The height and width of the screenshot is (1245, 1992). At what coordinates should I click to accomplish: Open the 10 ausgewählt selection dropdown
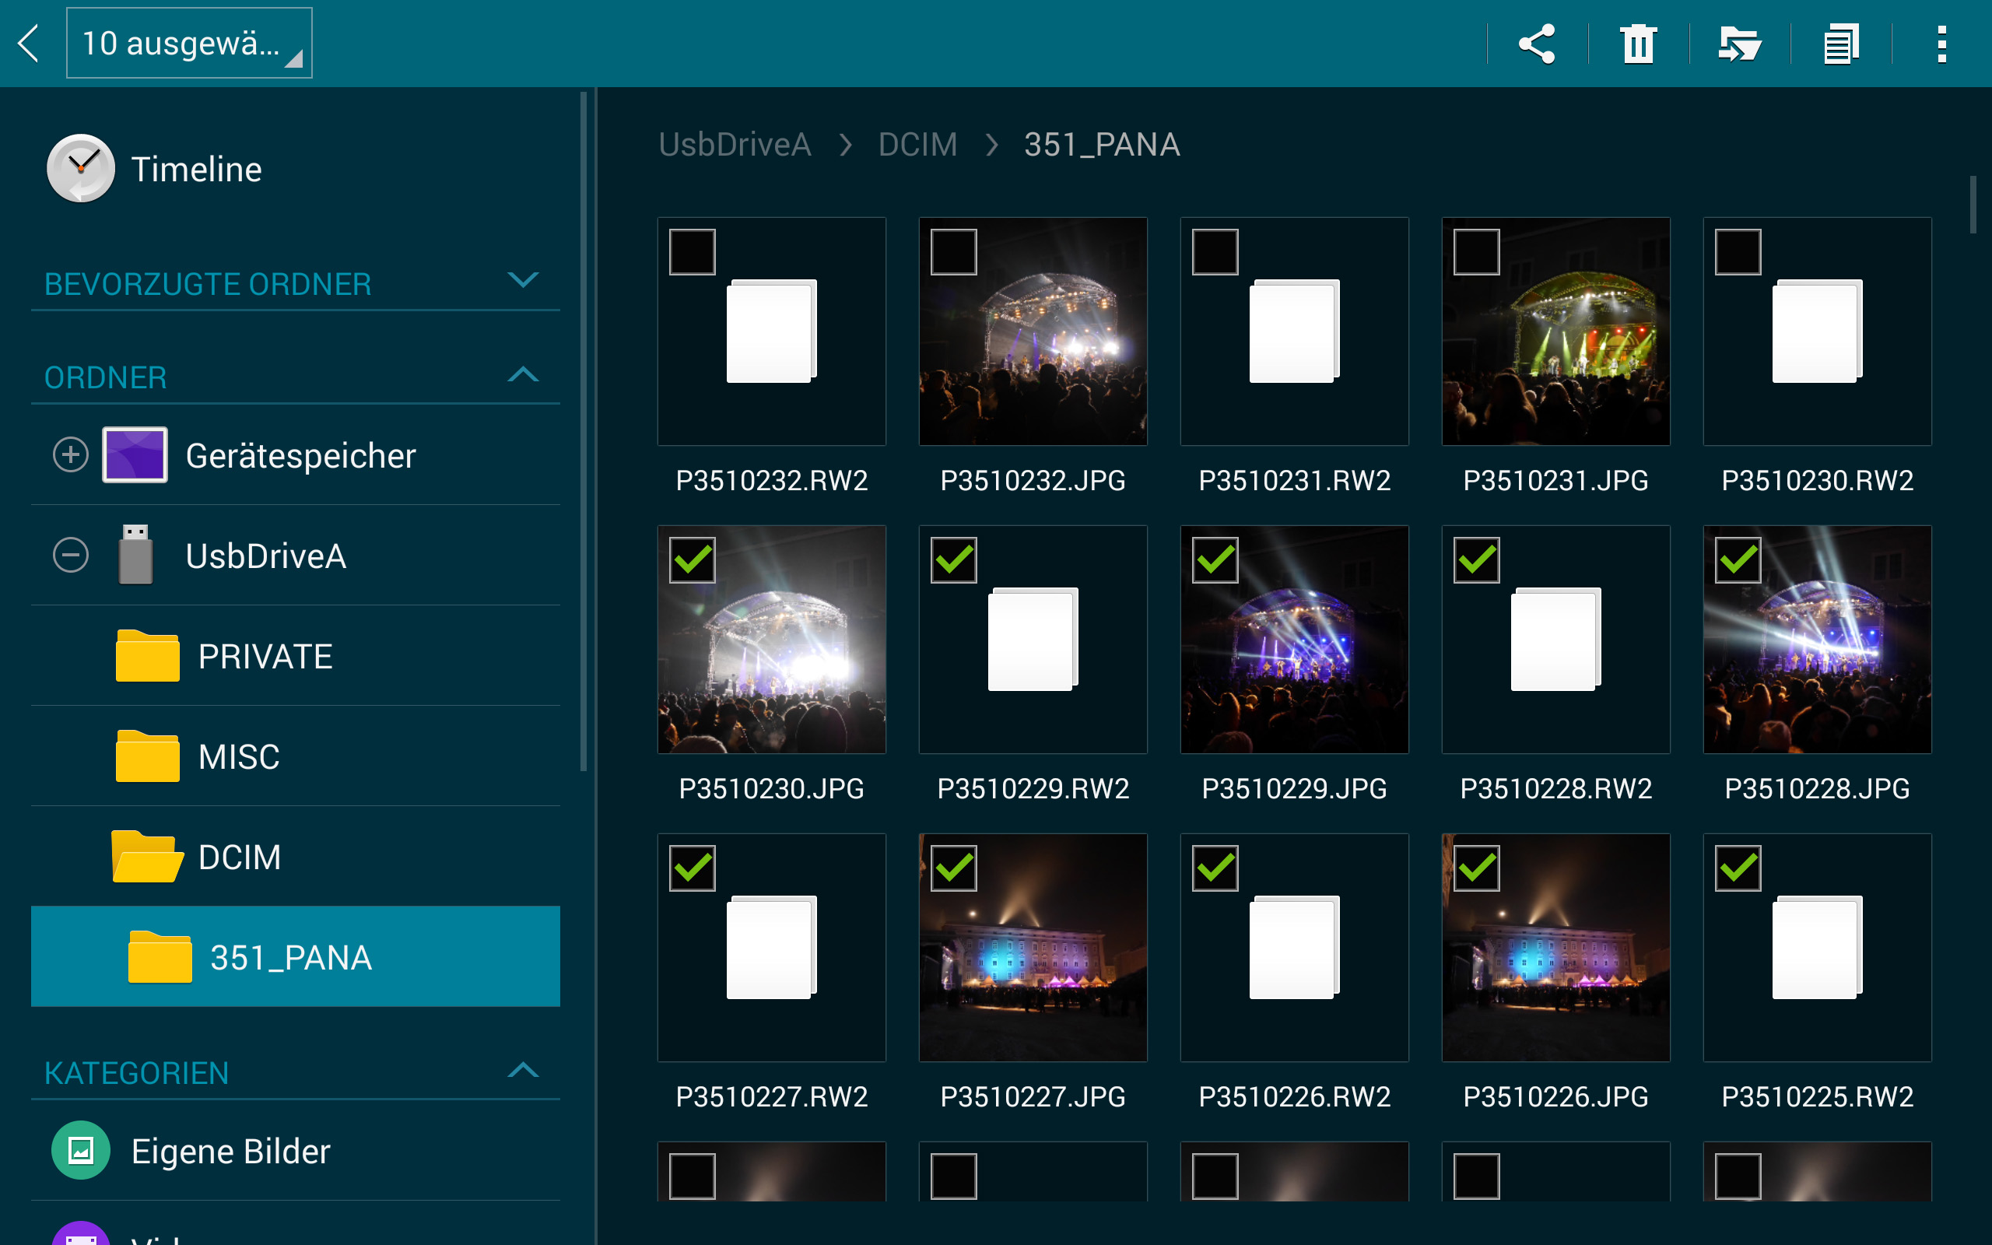pyautogui.click(x=189, y=44)
